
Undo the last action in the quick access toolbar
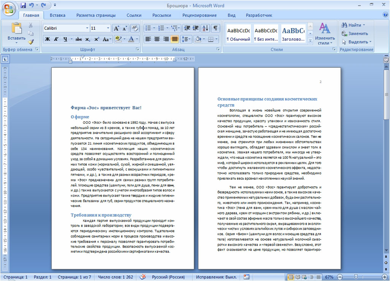pyautogui.click(x=31, y=5)
